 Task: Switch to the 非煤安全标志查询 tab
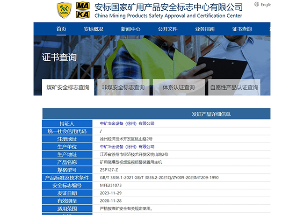tap(123, 87)
